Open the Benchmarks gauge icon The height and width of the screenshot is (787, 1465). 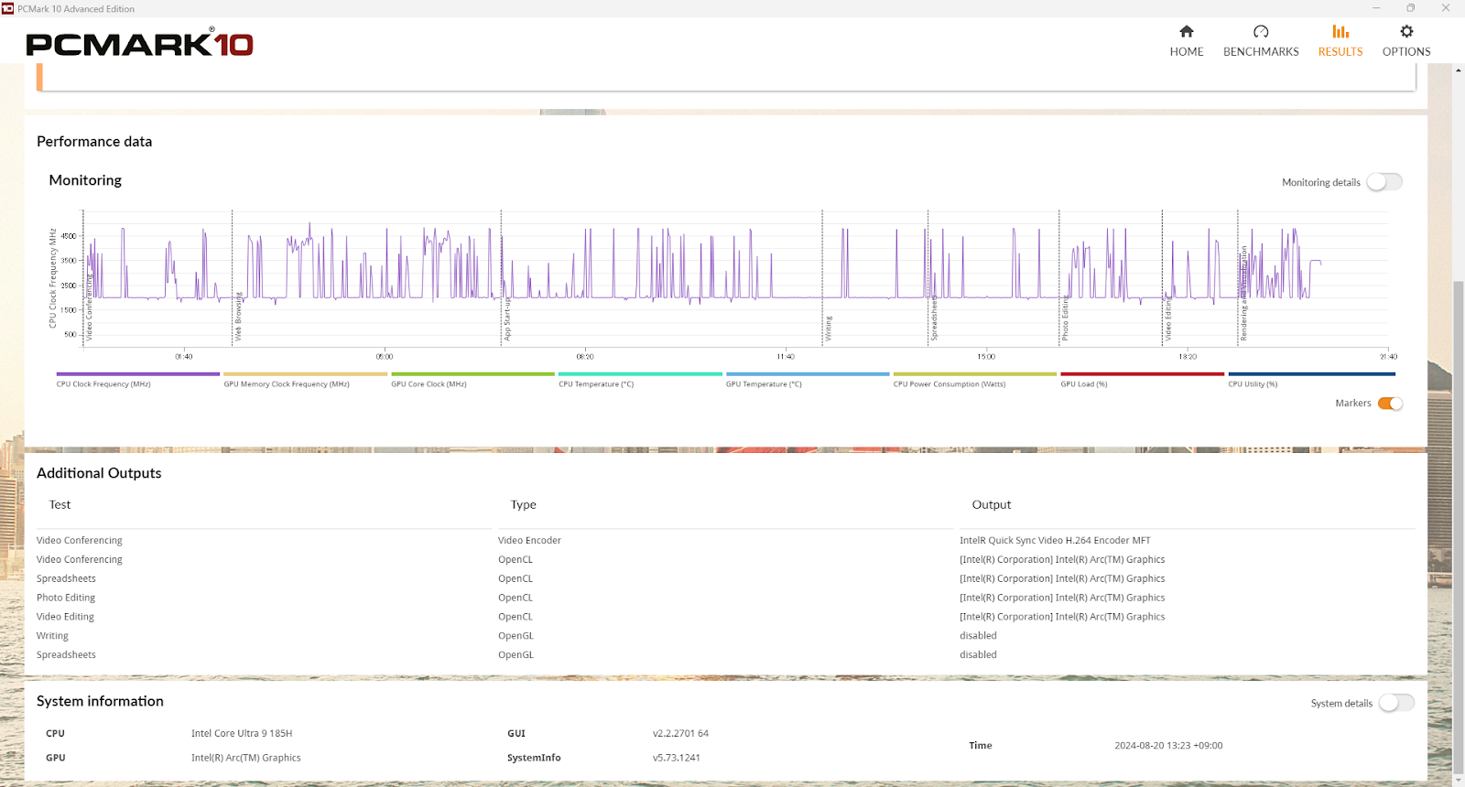point(1261,31)
